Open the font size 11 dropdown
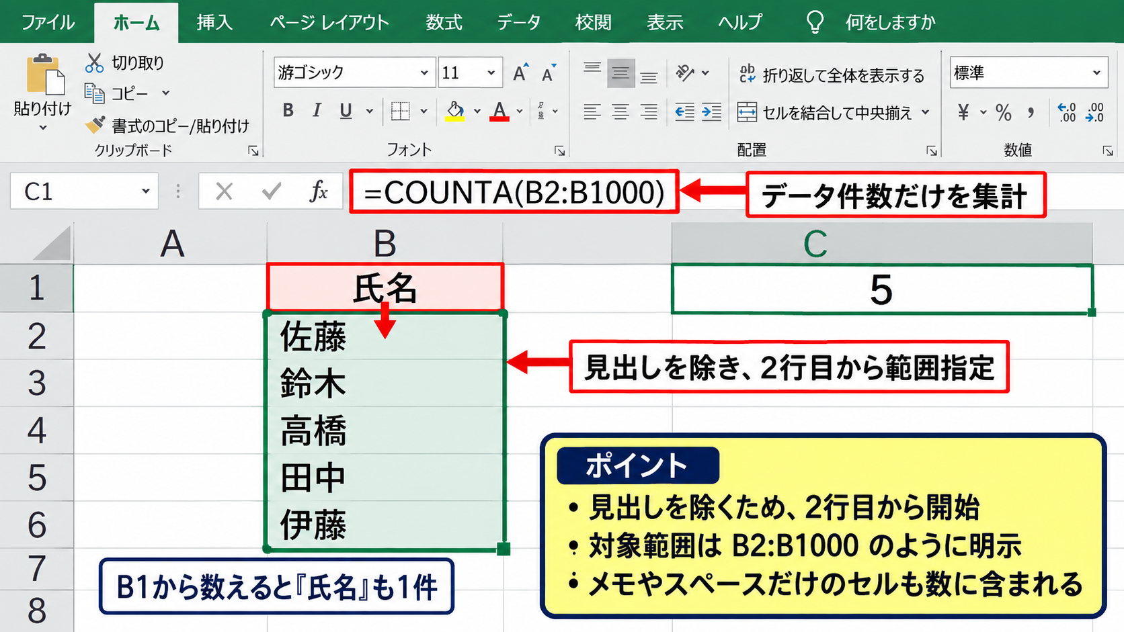 coord(491,73)
